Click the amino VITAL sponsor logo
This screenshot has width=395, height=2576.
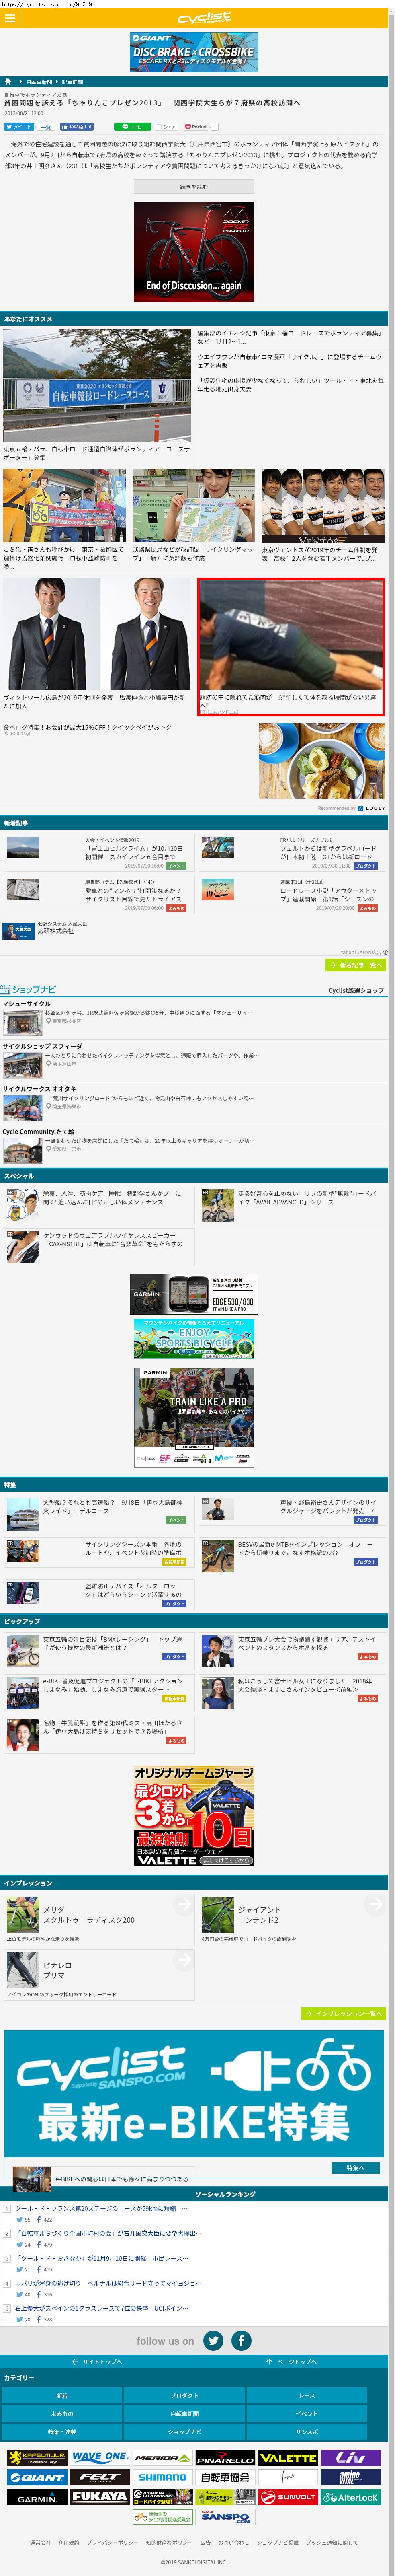pyautogui.click(x=350, y=2477)
